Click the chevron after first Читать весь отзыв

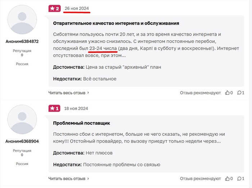88,93
